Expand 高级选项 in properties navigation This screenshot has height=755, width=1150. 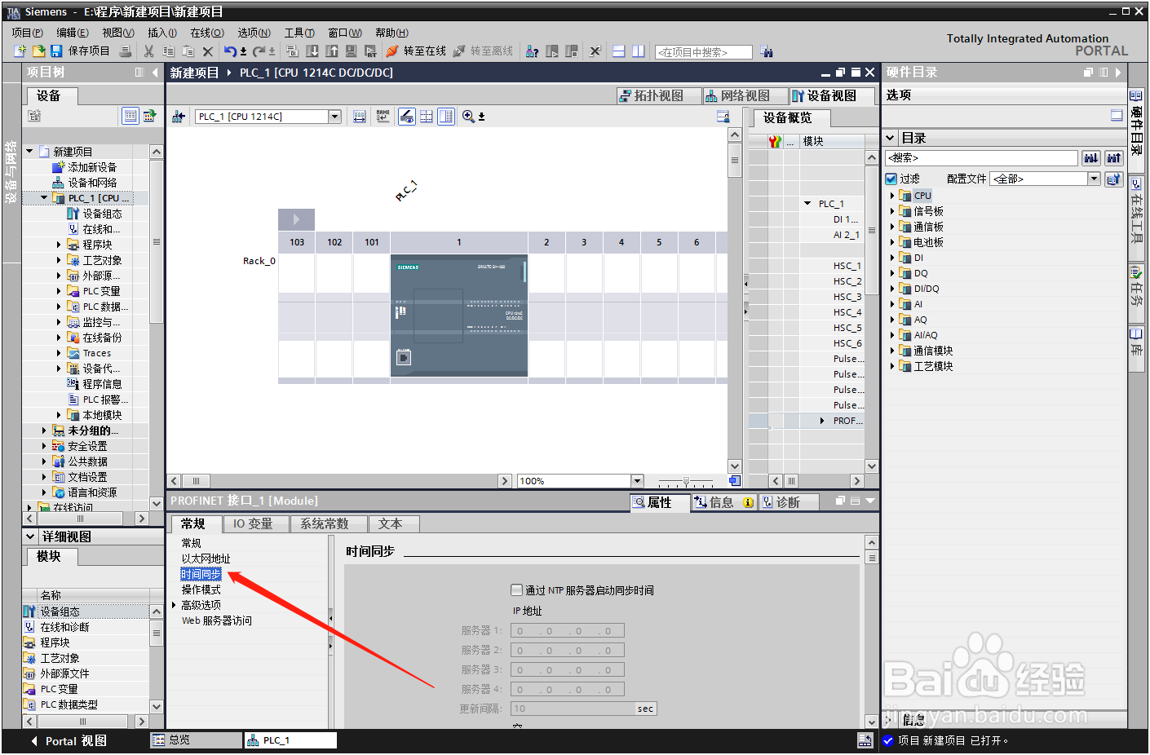(174, 605)
